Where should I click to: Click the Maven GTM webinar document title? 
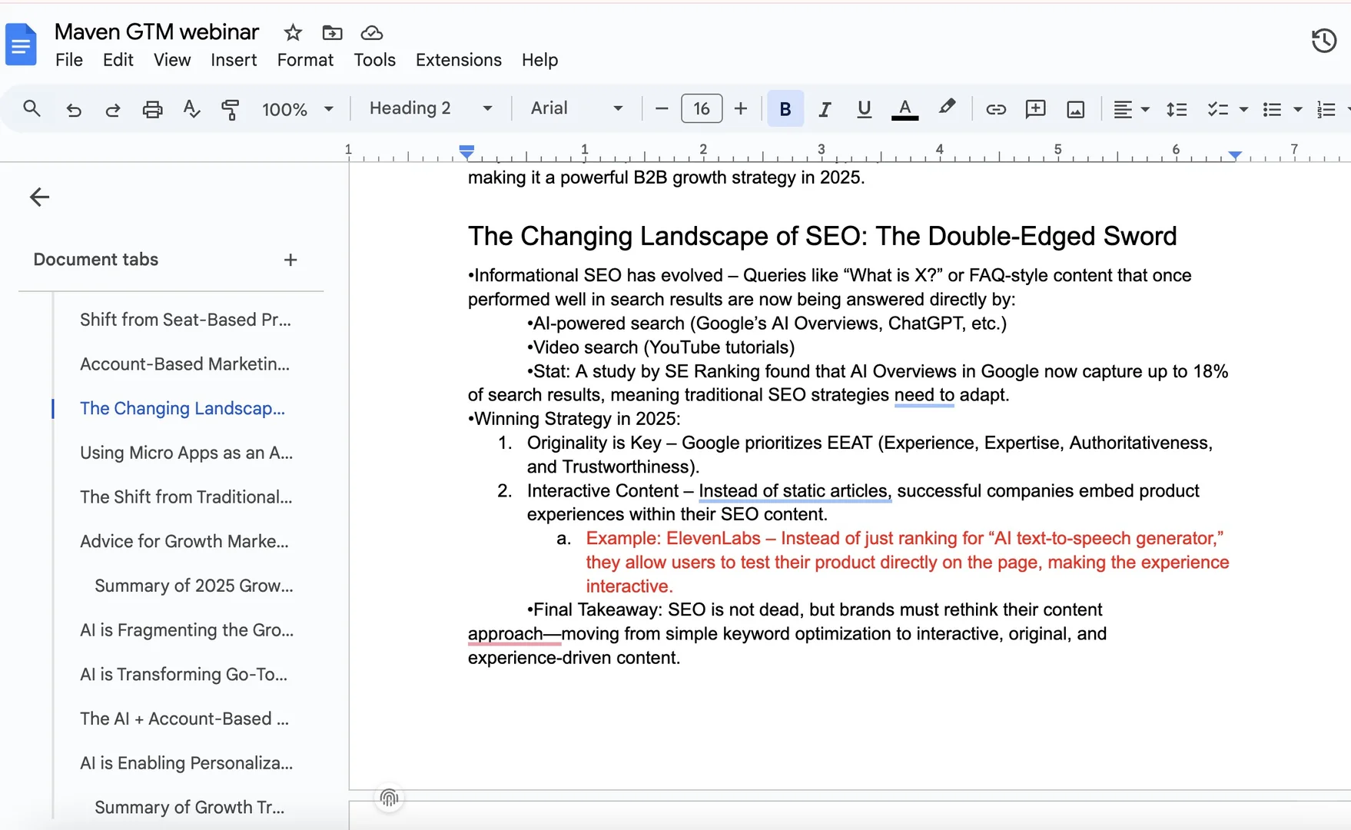(157, 32)
